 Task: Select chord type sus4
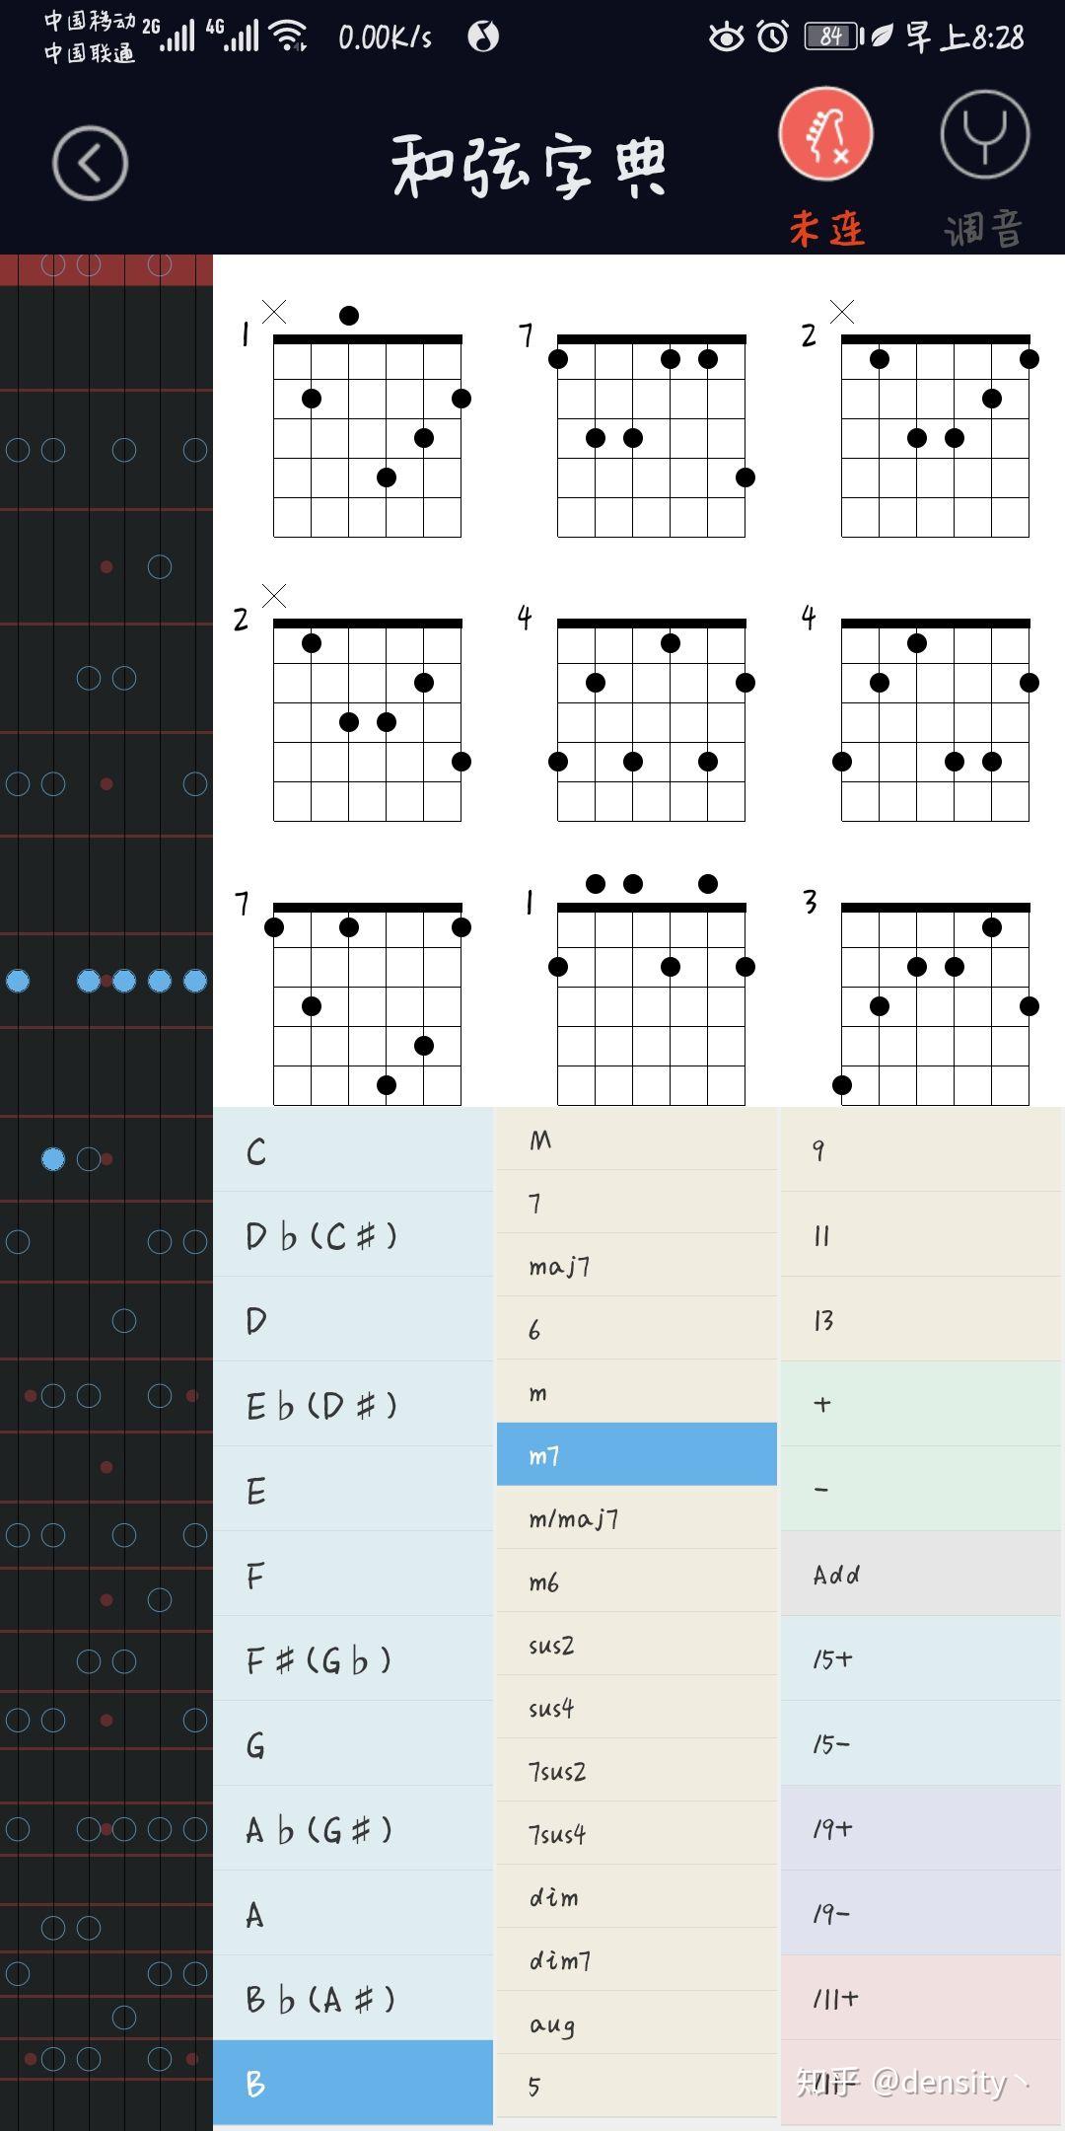coord(637,1708)
